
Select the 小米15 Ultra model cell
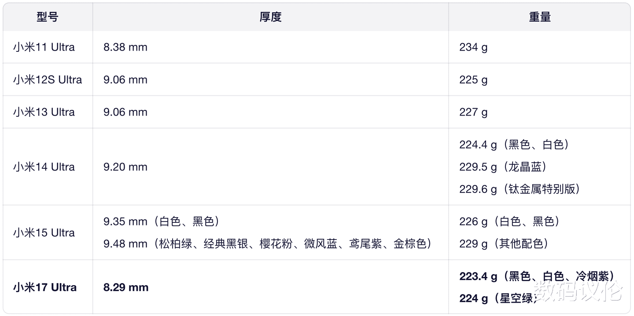pos(44,232)
